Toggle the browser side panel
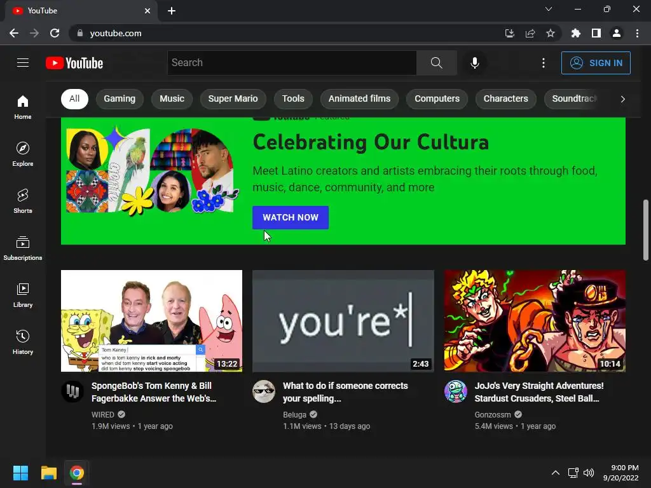Viewport: 651px width, 488px height. [x=596, y=33]
